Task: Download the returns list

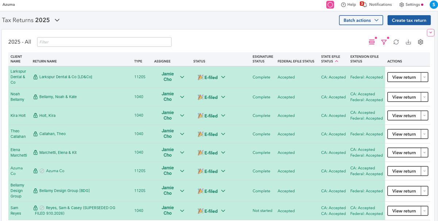Action: [x=408, y=42]
